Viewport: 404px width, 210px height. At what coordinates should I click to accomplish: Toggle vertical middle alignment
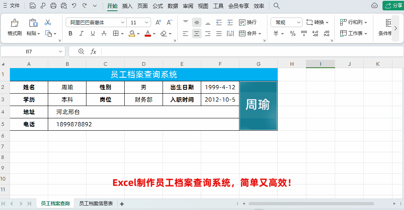click(196, 22)
